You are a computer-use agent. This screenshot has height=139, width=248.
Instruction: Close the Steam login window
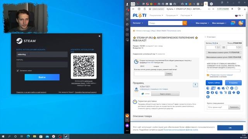99,36
